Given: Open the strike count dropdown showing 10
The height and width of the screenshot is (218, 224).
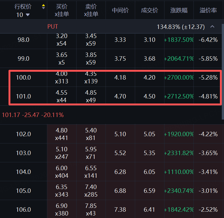Looking at the screenshot, I should [x=23, y=15].
